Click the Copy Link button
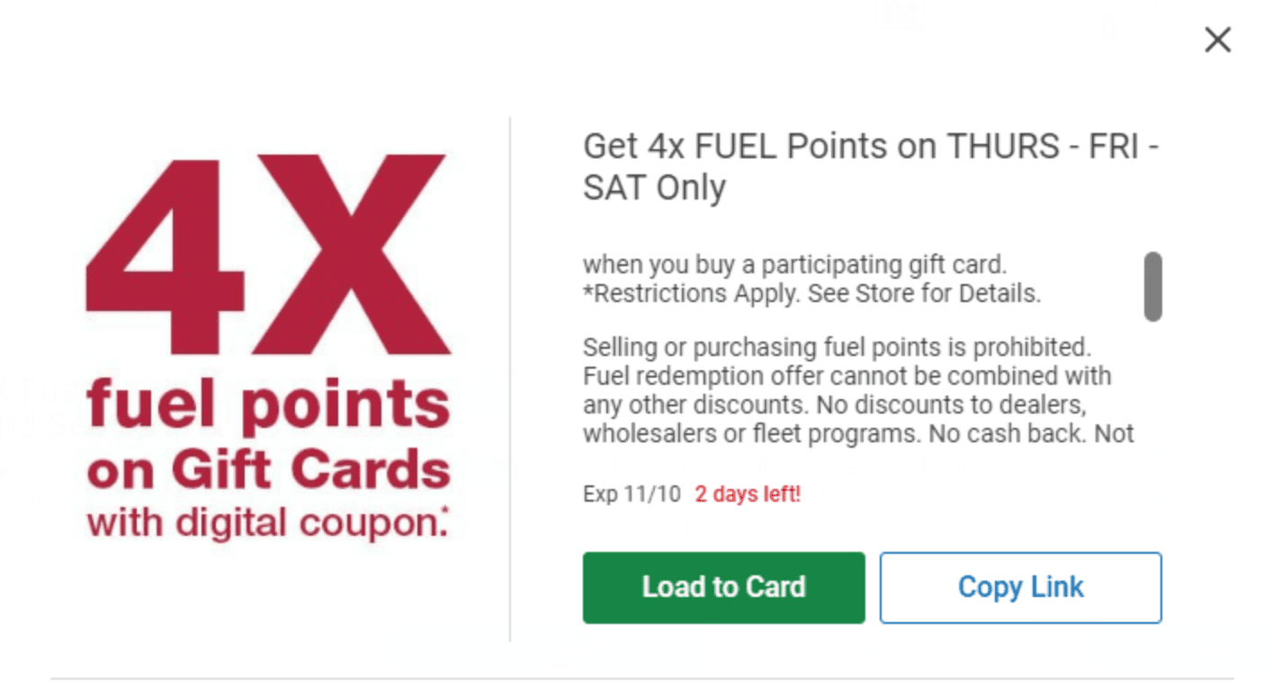This screenshot has width=1272, height=685. (x=1020, y=587)
